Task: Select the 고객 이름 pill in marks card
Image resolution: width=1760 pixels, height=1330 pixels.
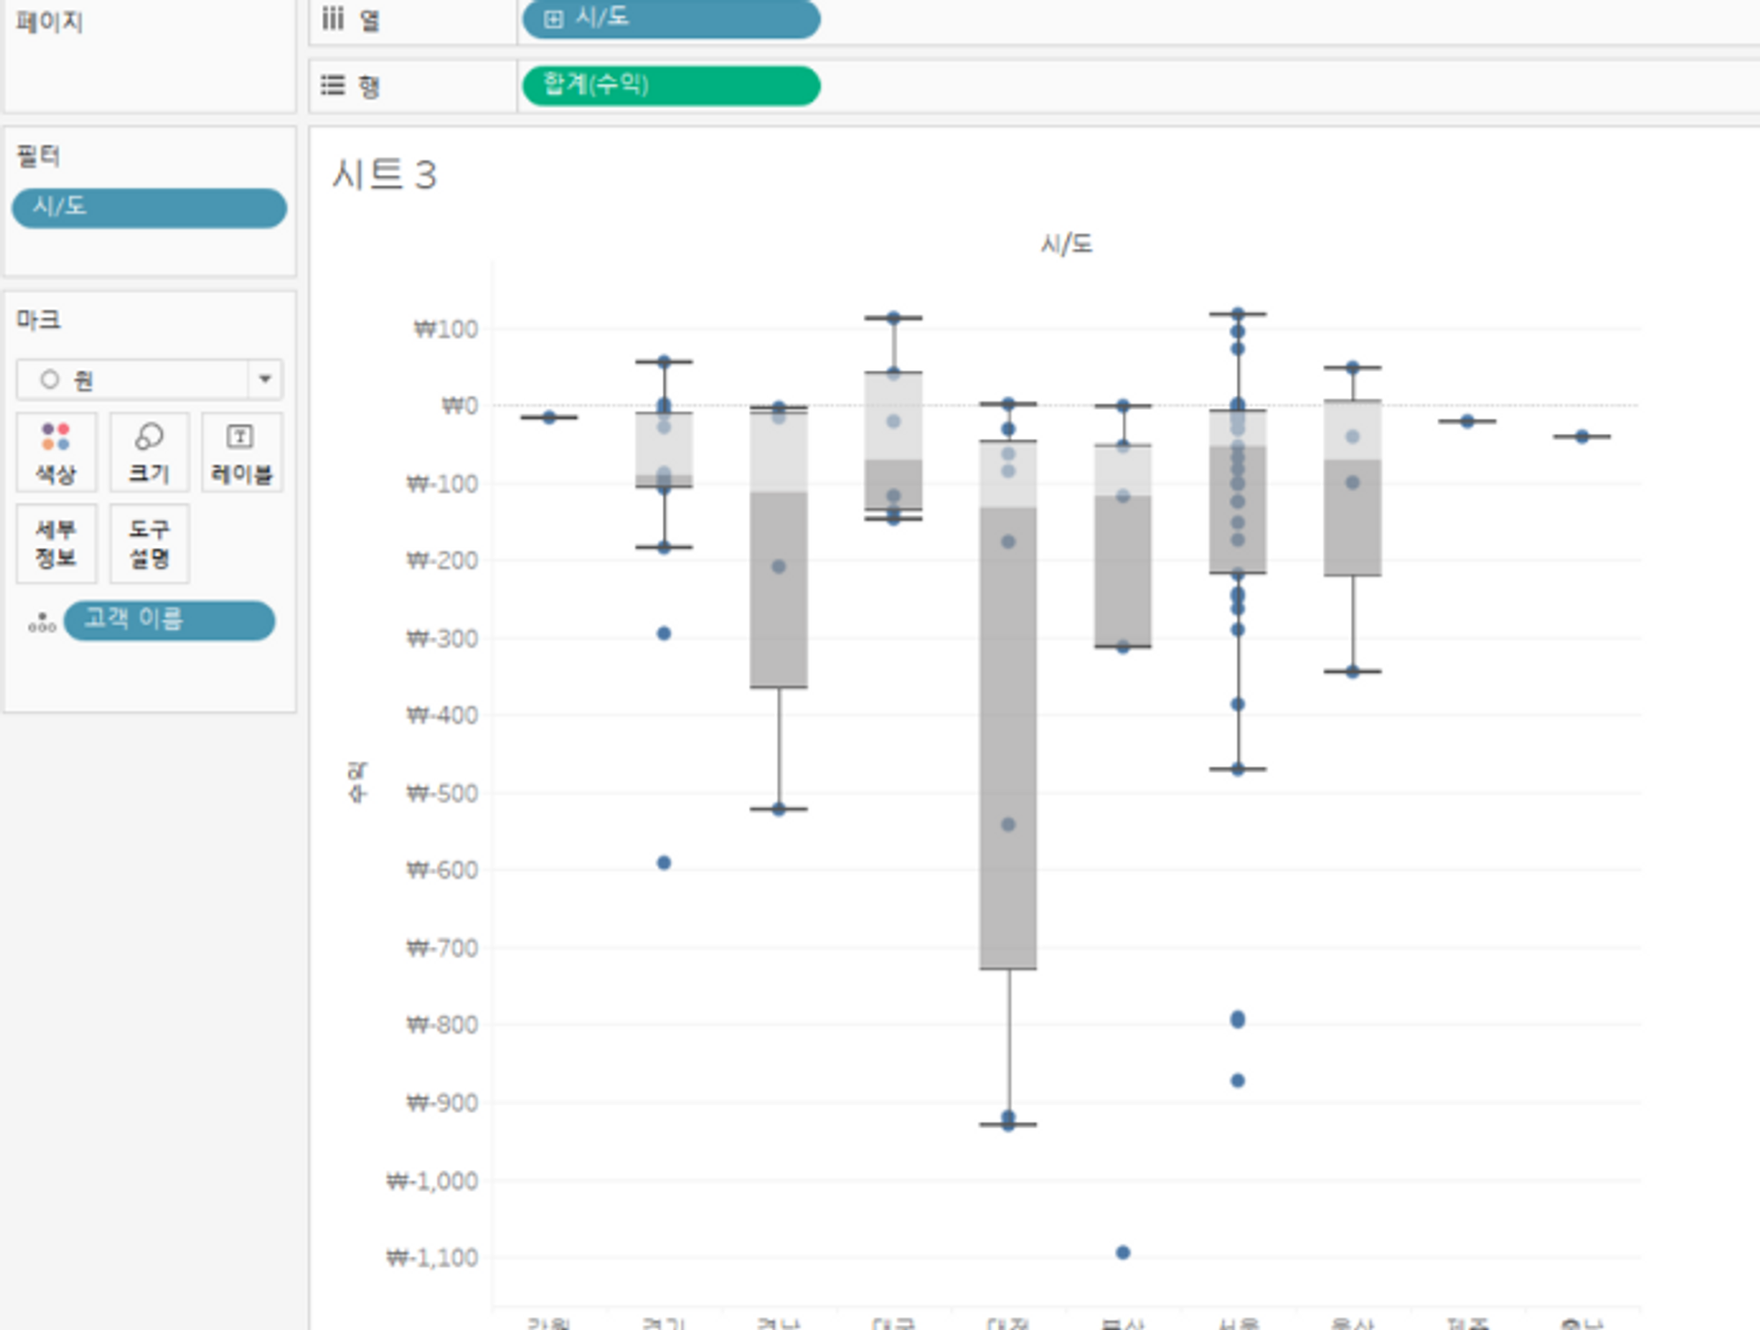Action: coord(169,620)
